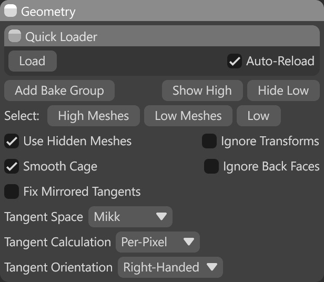
Task: Uncheck Use Hidden Meshes
Action: 12,141
